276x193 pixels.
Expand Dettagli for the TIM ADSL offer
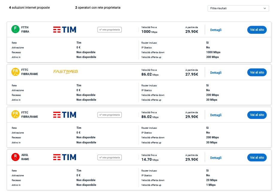point(216,158)
